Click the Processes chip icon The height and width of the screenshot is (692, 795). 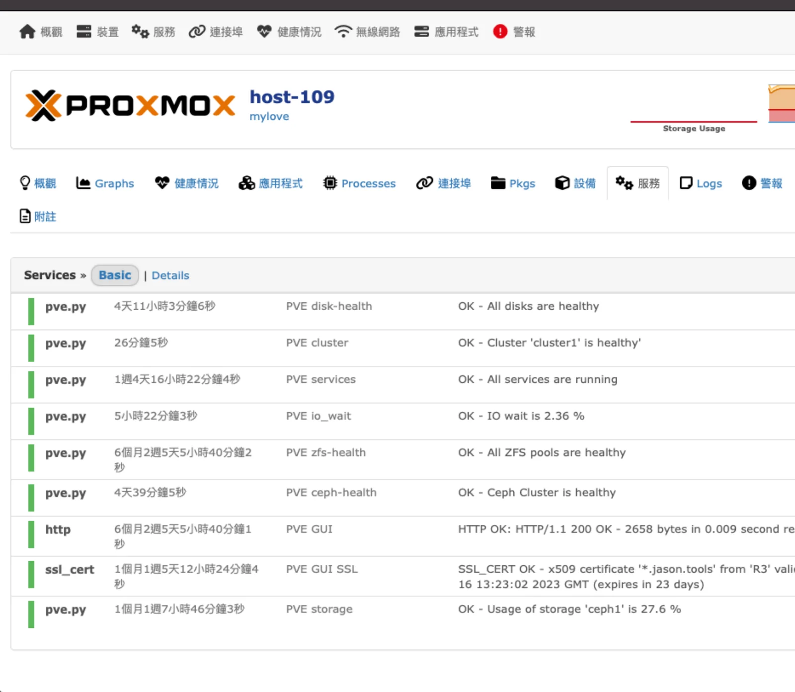click(330, 183)
